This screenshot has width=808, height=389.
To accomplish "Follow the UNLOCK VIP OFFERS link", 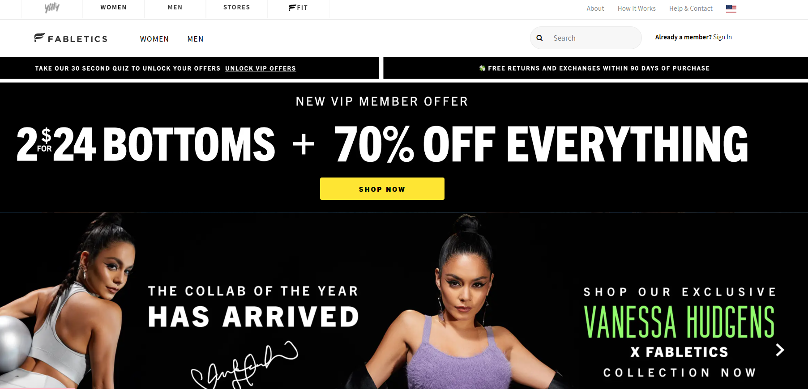I will (x=261, y=68).
